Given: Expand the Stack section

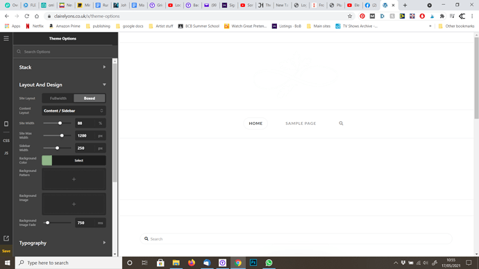Looking at the screenshot, I should [62, 67].
